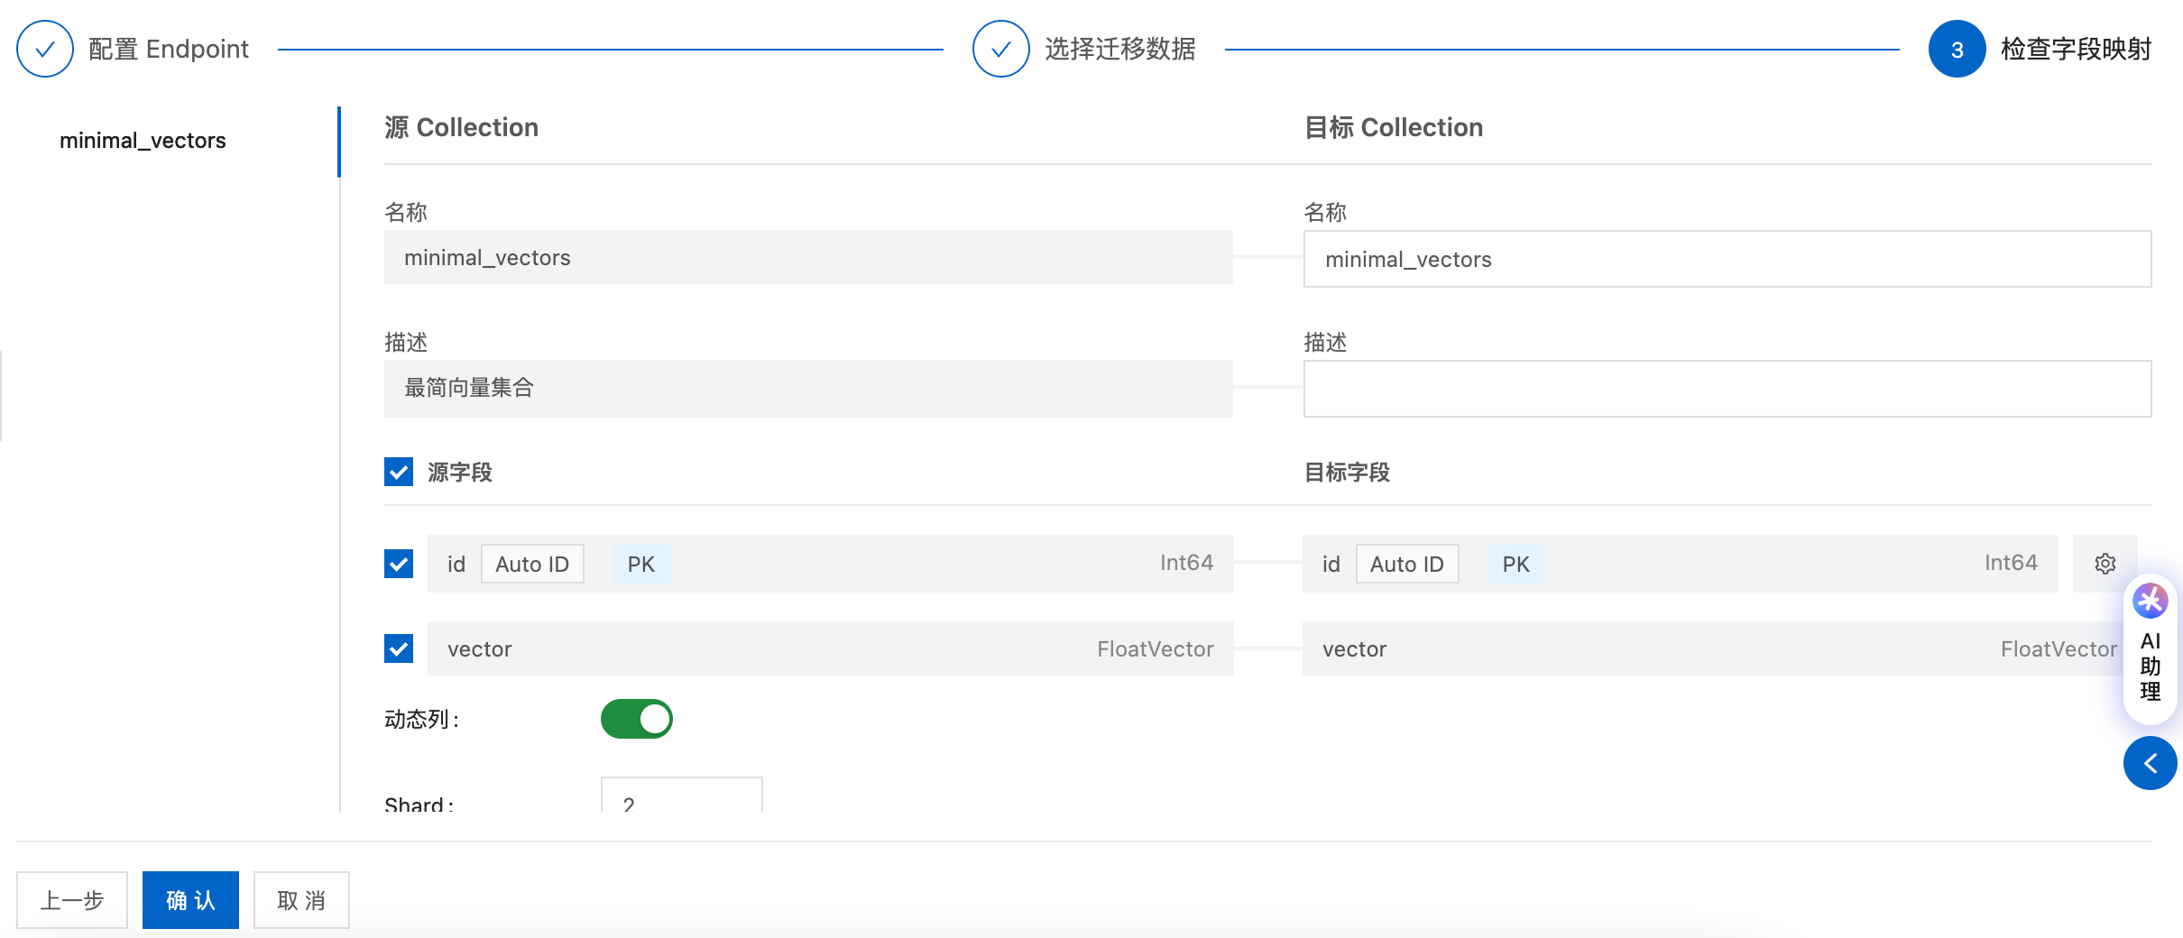Viewport: 2183px width, 938px height.
Task: Disable the 动态列 toggle switch
Action: (x=637, y=719)
